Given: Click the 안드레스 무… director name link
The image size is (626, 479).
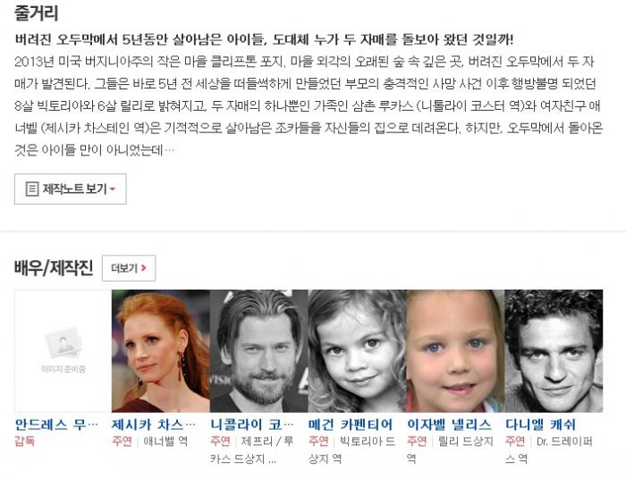Looking at the screenshot, I should (x=56, y=424).
